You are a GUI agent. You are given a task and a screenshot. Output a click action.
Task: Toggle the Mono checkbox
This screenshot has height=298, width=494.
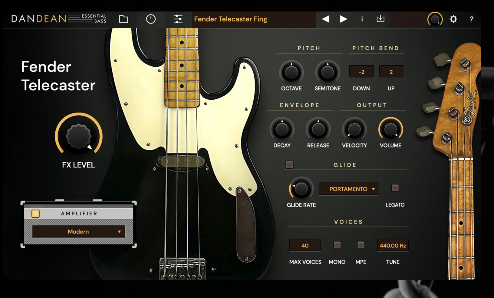click(x=337, y=245)
